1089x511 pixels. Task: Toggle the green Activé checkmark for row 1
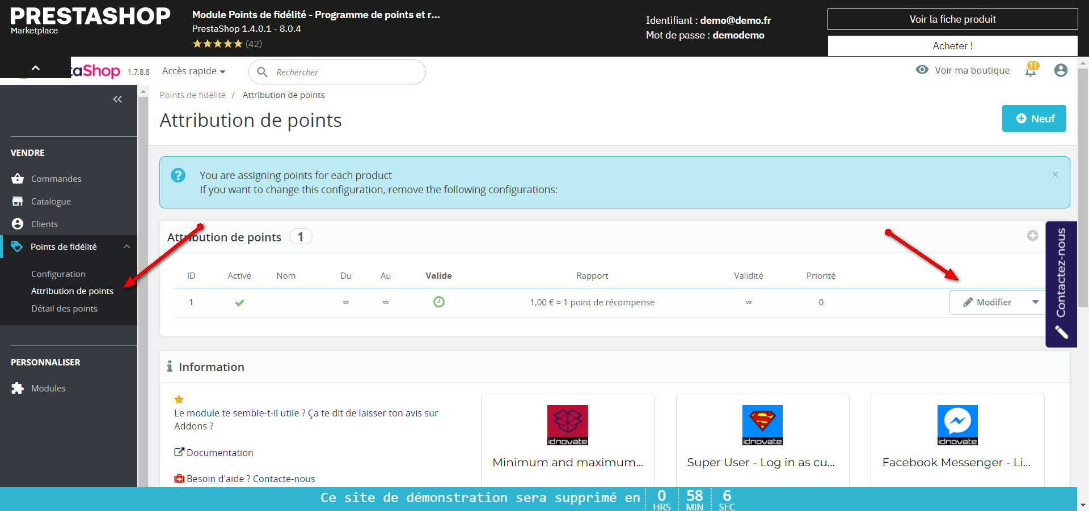coord(239,303)
